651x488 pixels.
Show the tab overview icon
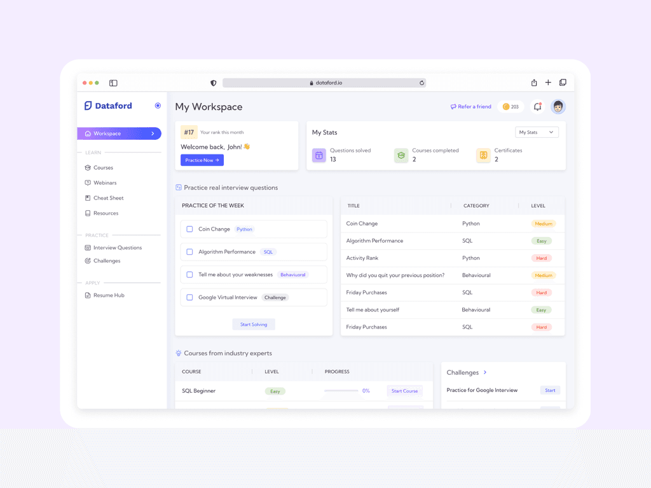point(563,83)
